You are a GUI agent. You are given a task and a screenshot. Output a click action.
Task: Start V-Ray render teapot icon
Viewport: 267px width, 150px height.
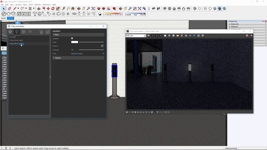tap(8, 14)
